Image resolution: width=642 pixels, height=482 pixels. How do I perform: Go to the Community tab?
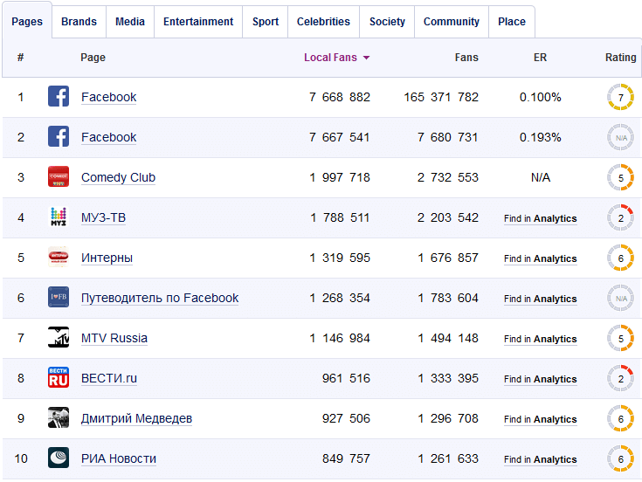(451, 22)
